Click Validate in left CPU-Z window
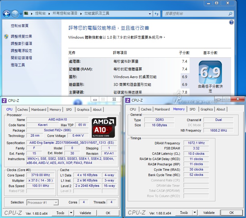 click(85, 213)
